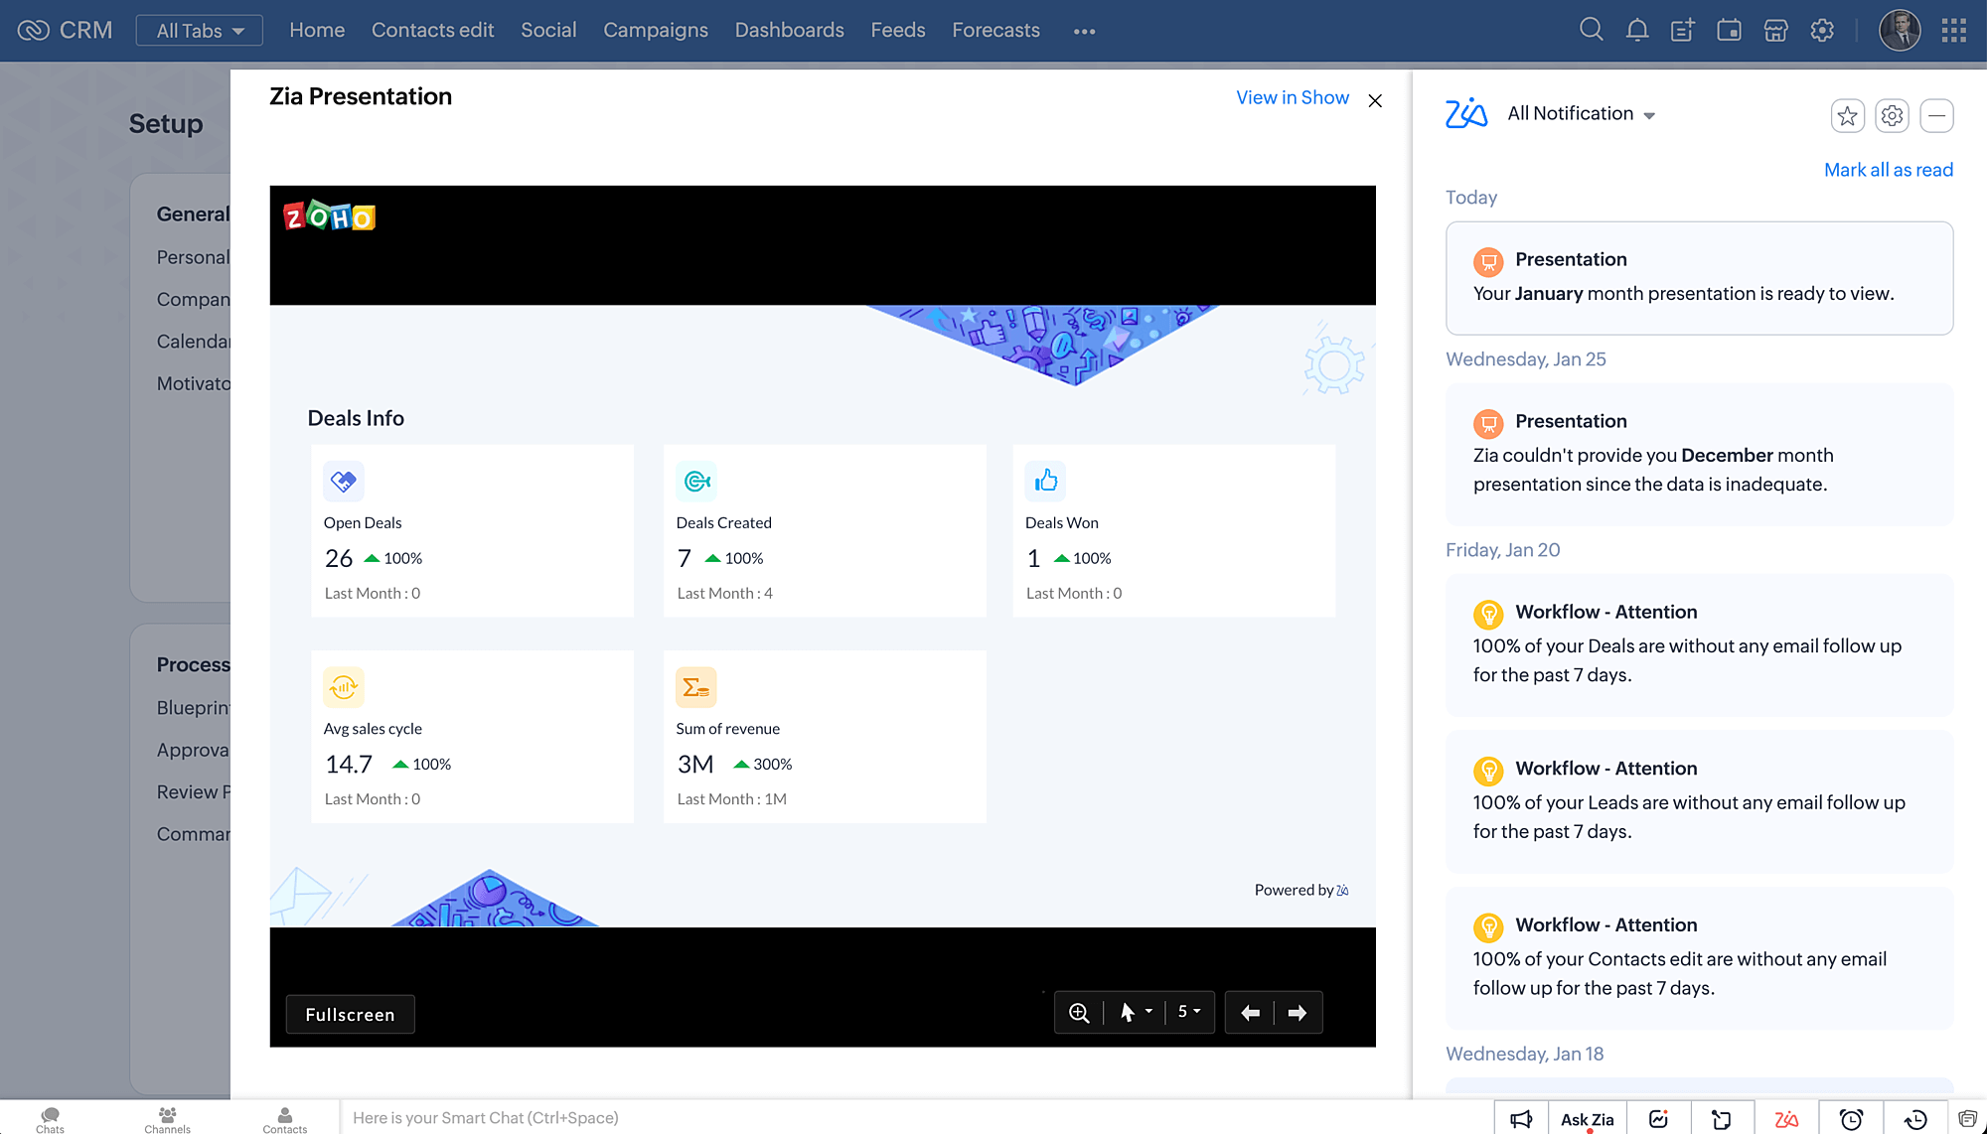The width and height of the screenshot is (1987, 1134).
Task: Minimize the Zia notification panel
Action: pyautogui.click(x=1936, y=116)
